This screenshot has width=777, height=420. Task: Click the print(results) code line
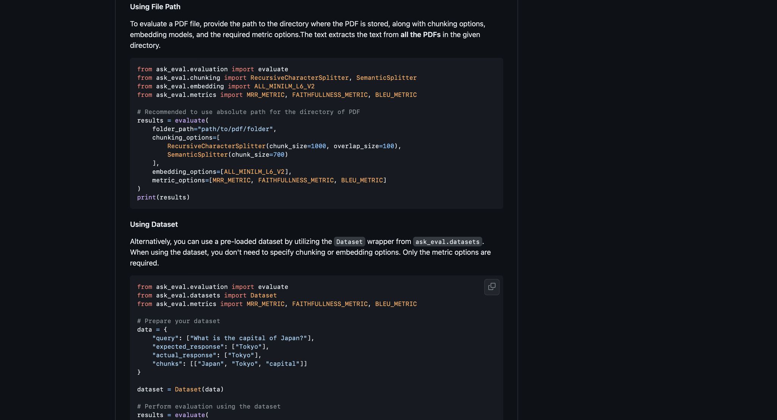click(x=163, y=197)
